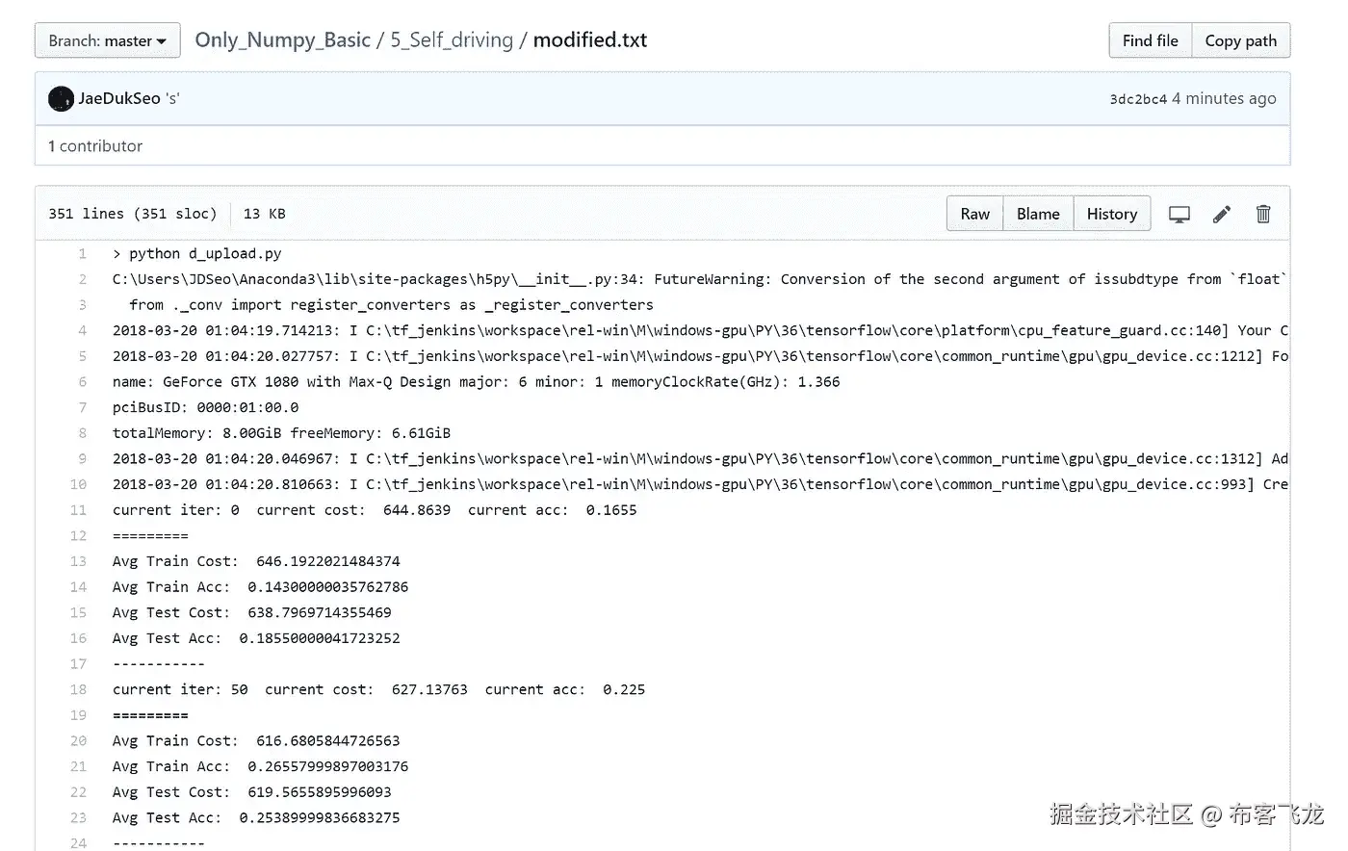The height and width of the screenshot is (851, 1348).
Task: Click the Copy path button
Action: click(x=1240, y=40)
